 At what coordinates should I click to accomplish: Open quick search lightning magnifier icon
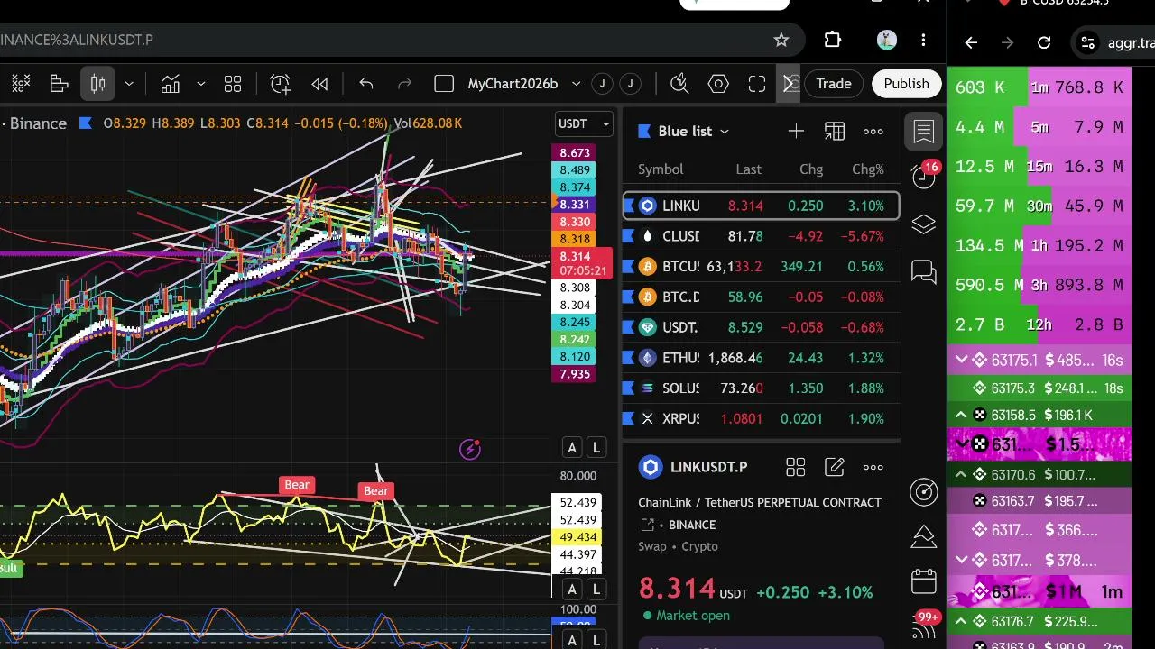tap(680, 84)
